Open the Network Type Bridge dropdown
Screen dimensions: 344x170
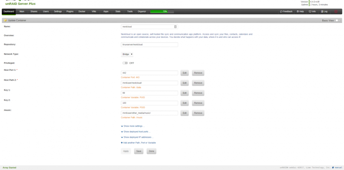click(x=127, y=54)
